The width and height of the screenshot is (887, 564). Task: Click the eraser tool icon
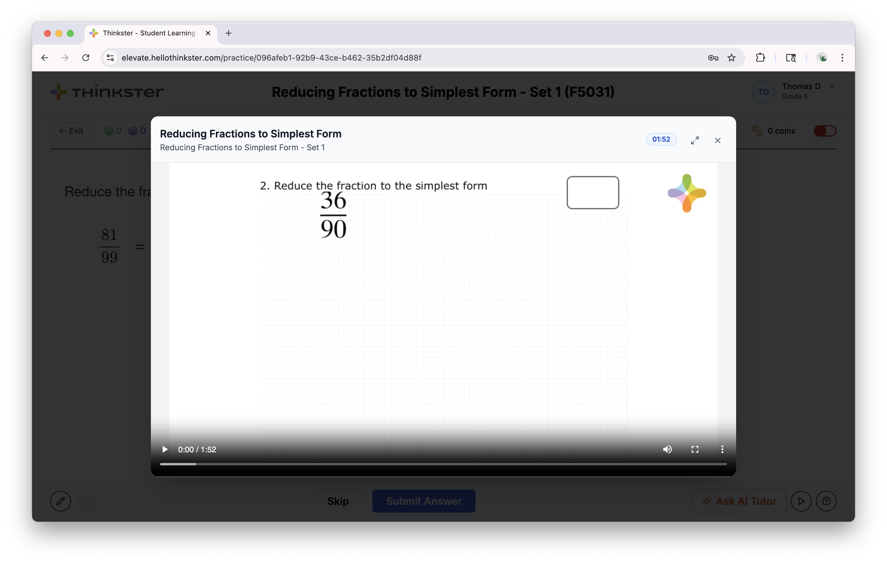coord(86,501)
